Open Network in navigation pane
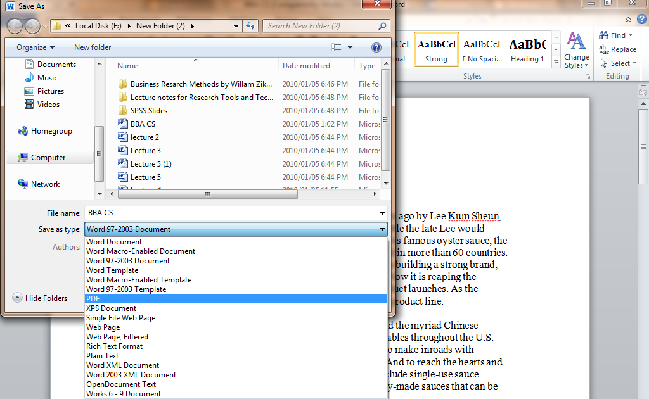This screenshot has height=399, width=649. coord(39,184)
